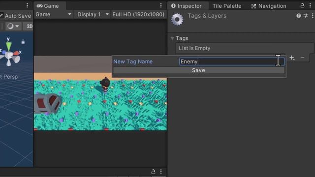Open Game tab three-dot menu
This screenshot has width=315, height=177.
click(x=161, y=5)
